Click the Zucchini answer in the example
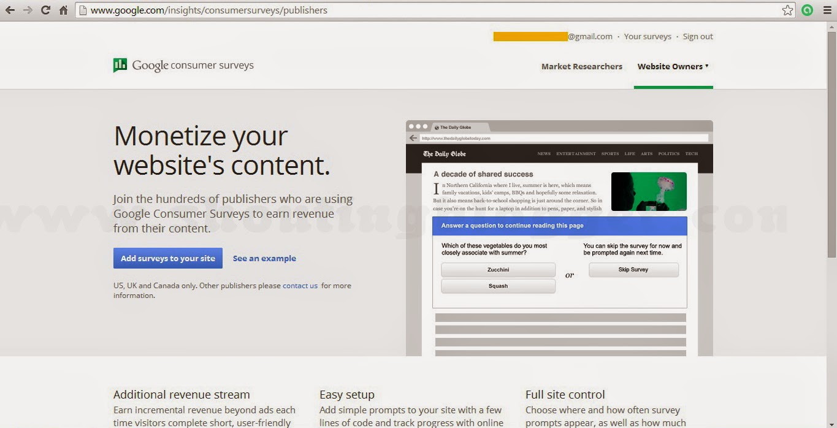 click(498, 270)
